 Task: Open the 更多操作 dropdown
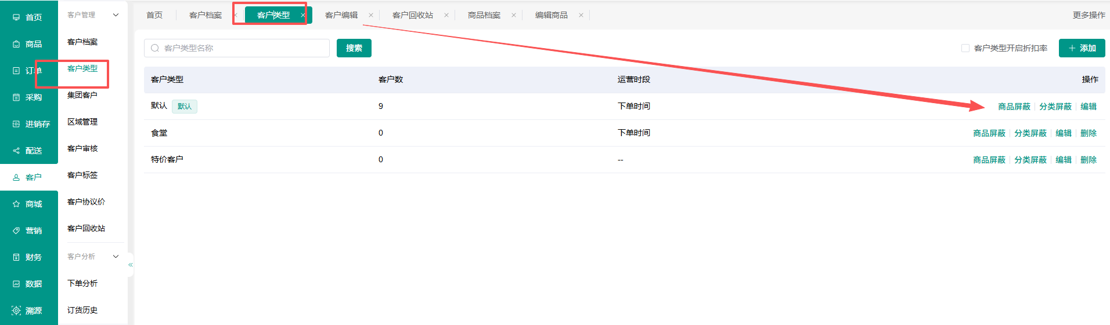pyautogui.click(x=1089, y=15)
